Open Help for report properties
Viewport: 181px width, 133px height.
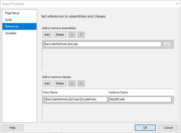pos(12,128)
